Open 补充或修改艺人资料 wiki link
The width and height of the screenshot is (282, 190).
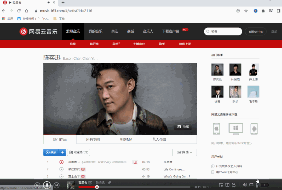[x=229, y=166]
